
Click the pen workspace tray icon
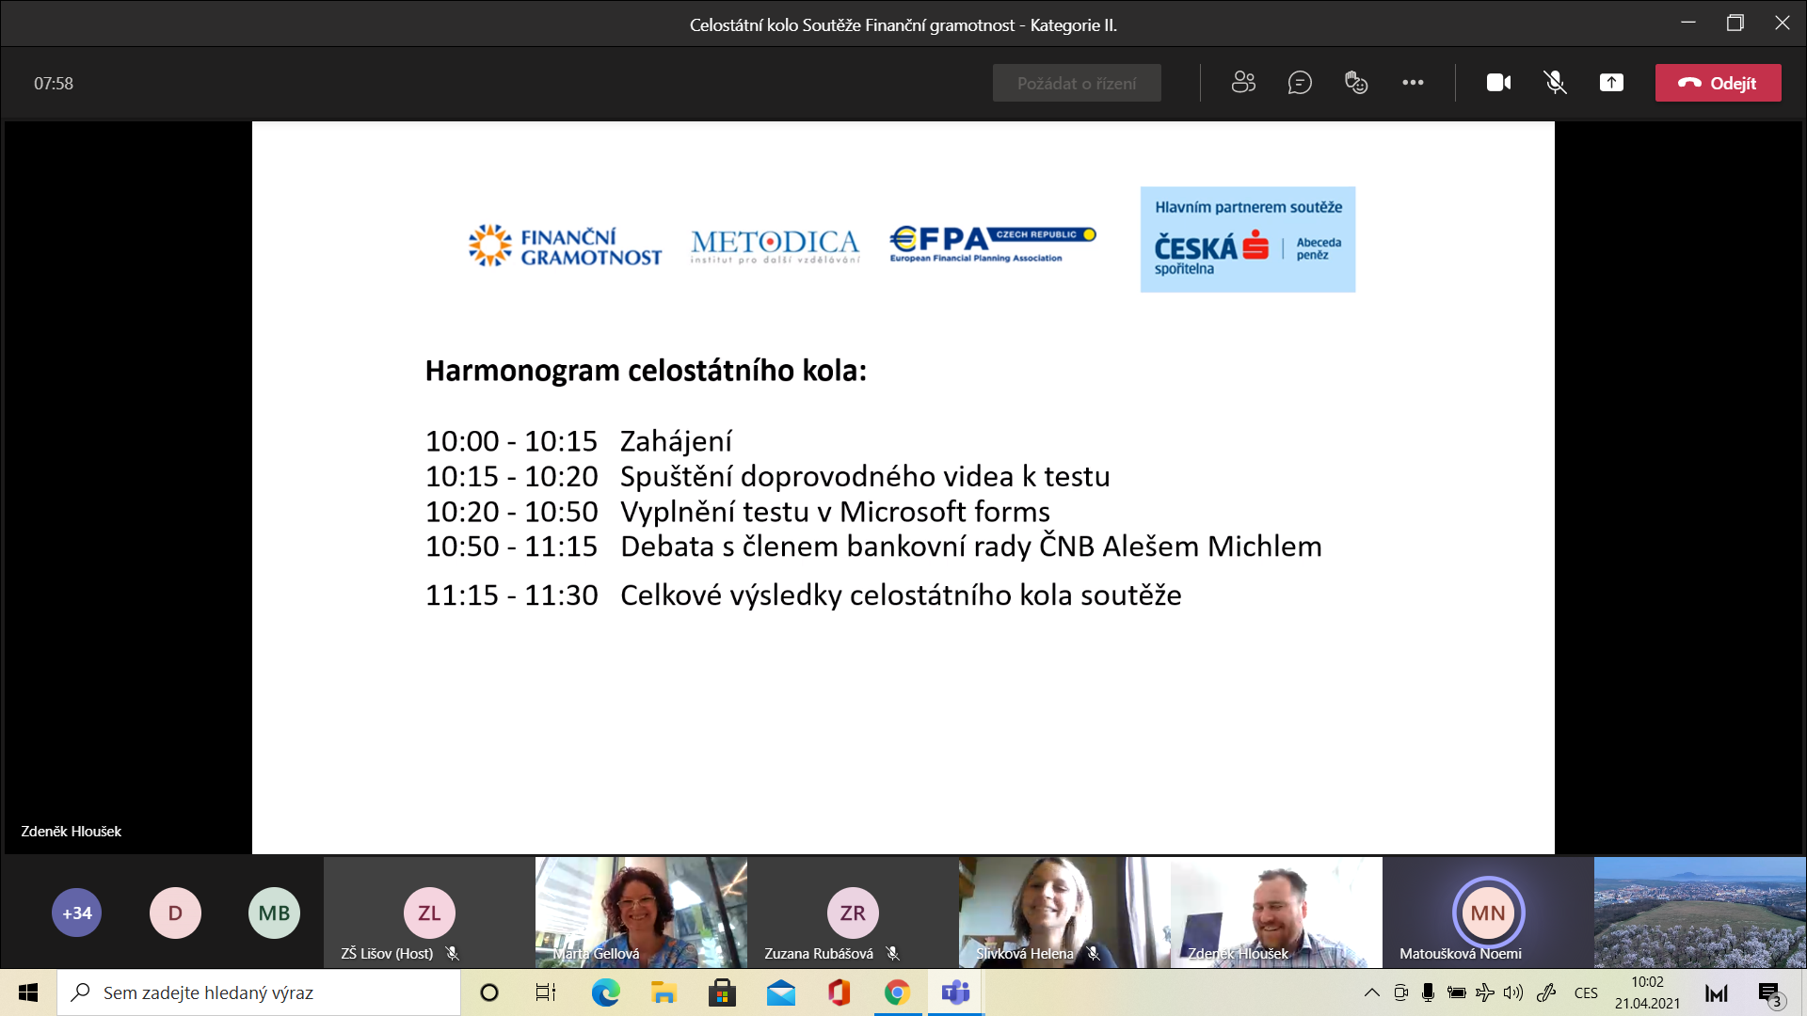(x=1545, y=992)
